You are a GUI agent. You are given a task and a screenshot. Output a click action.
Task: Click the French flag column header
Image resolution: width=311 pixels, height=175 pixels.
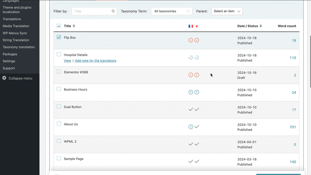[x=191, y=26]
